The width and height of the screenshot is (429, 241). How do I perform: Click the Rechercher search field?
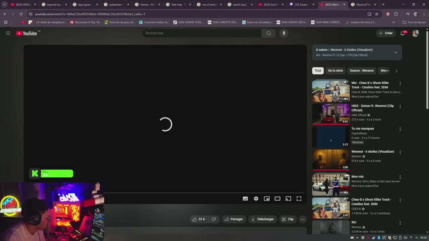coord(202,33)
